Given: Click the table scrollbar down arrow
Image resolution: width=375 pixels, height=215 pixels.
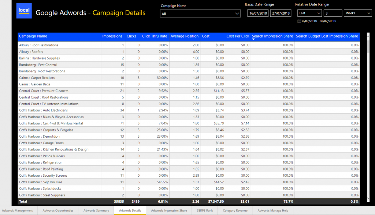Looking at the screenshot, I should tap(368, 198).
